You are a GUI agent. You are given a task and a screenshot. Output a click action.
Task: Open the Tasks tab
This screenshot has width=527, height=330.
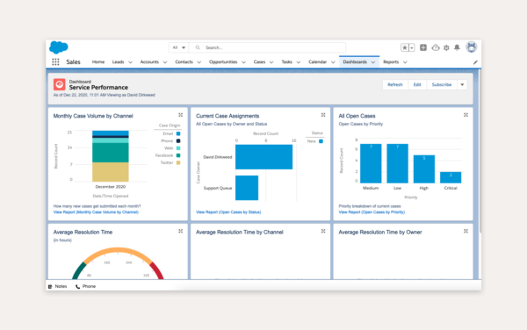[x=286, y=62]
